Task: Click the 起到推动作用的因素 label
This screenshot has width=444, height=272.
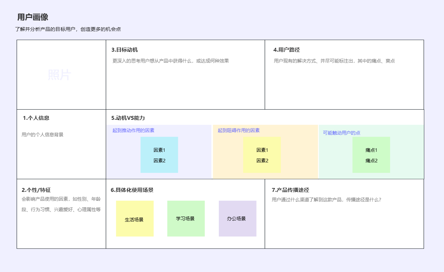Action: [x=133, y=130]
